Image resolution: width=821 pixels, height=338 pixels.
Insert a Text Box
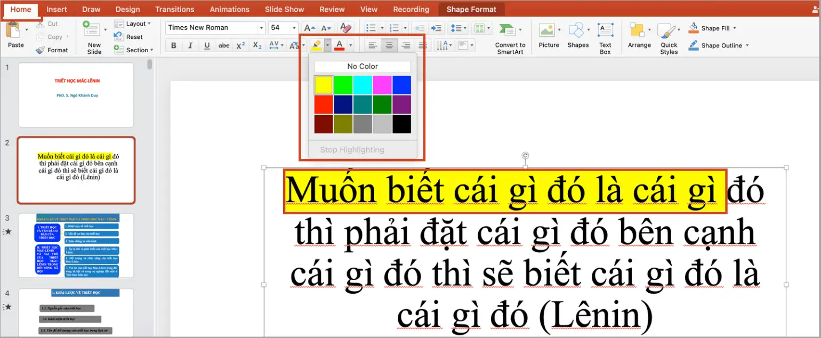[x=605, y=38]
